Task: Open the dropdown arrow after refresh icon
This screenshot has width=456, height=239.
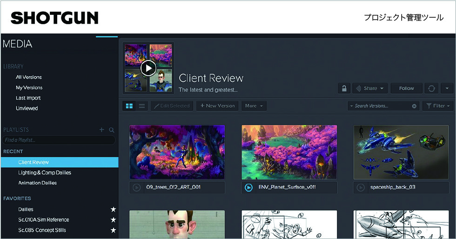Action: point(447,88)
